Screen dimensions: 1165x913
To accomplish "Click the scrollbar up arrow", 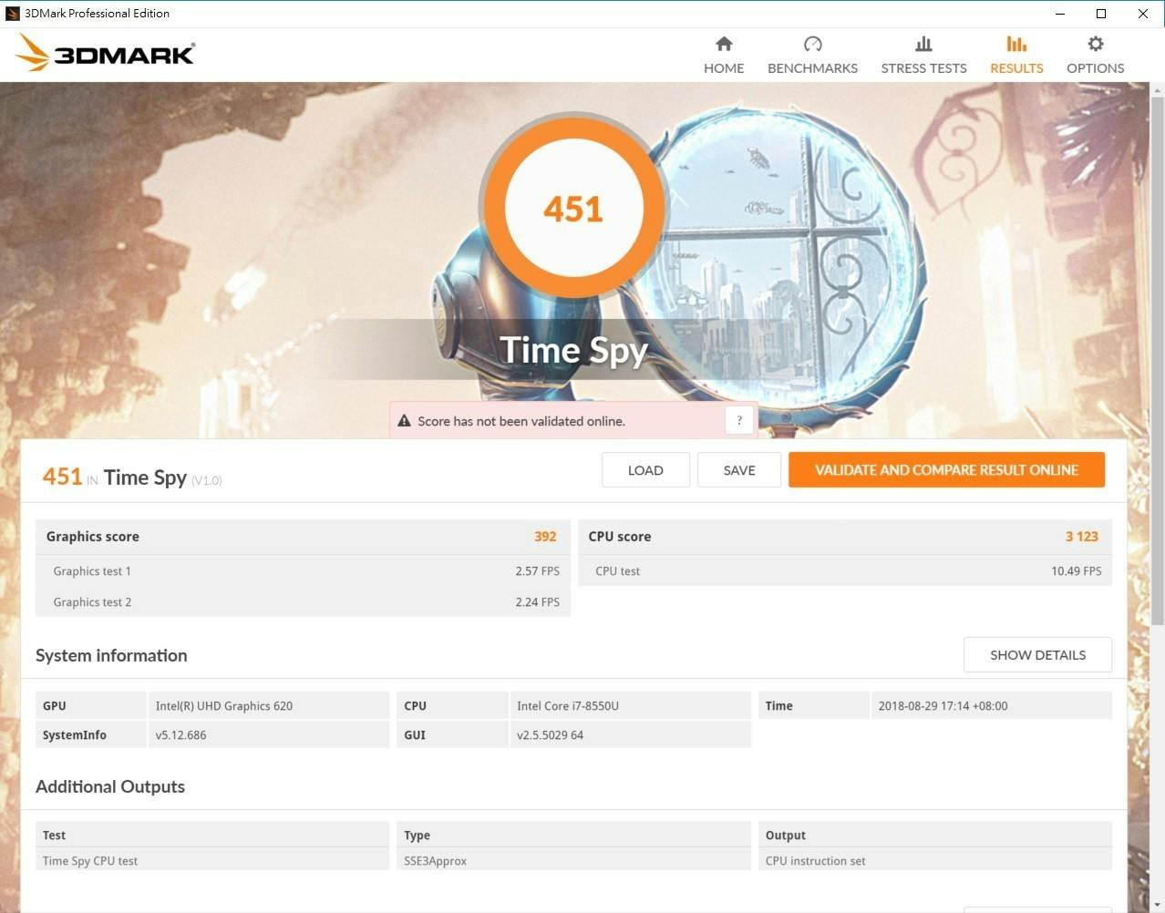I will click(x=1158, y=90).
